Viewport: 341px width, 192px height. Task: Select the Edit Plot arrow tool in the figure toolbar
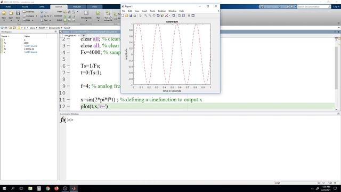[x=141, y=15]
